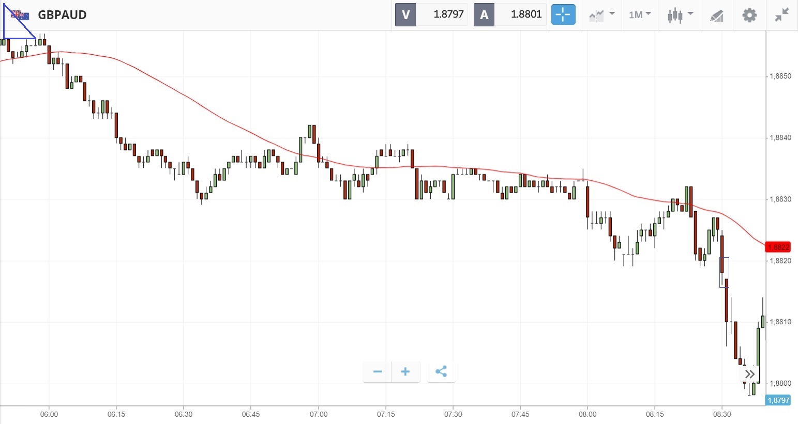Click the GBPAUD flag icon
The width and height of the screenshot is (798, 424).
tap(20, 14)
